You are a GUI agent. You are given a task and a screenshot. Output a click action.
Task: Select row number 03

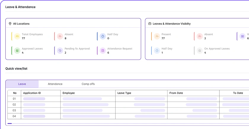(x=14, y=110)
